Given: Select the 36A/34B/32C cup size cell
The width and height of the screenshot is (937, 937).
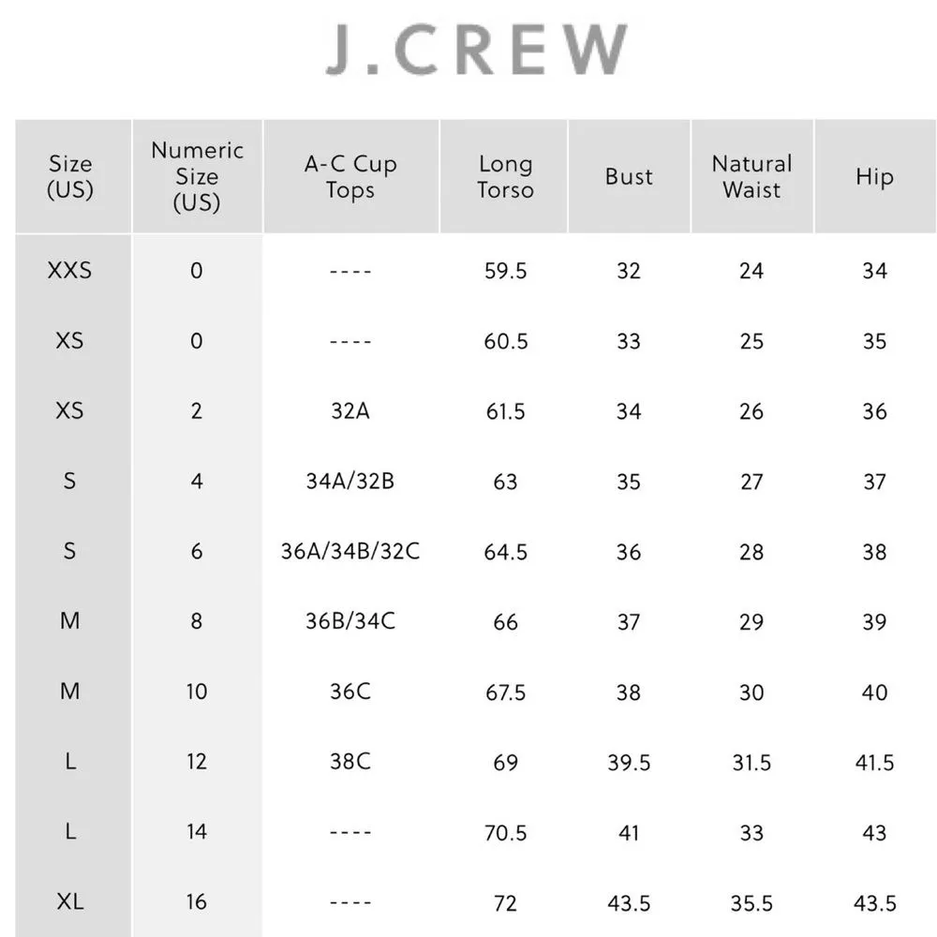Looking at the screenshot, I should [x=350, y=552].
